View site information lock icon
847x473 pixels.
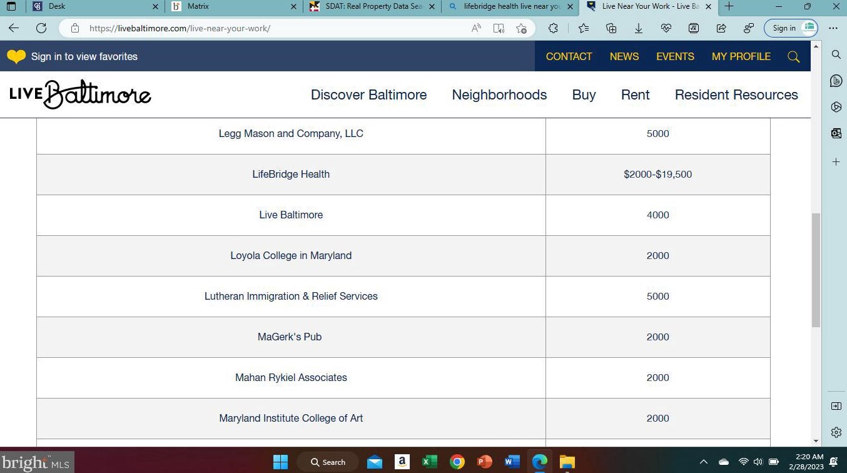pyautogui.click(x=75, y=28)
